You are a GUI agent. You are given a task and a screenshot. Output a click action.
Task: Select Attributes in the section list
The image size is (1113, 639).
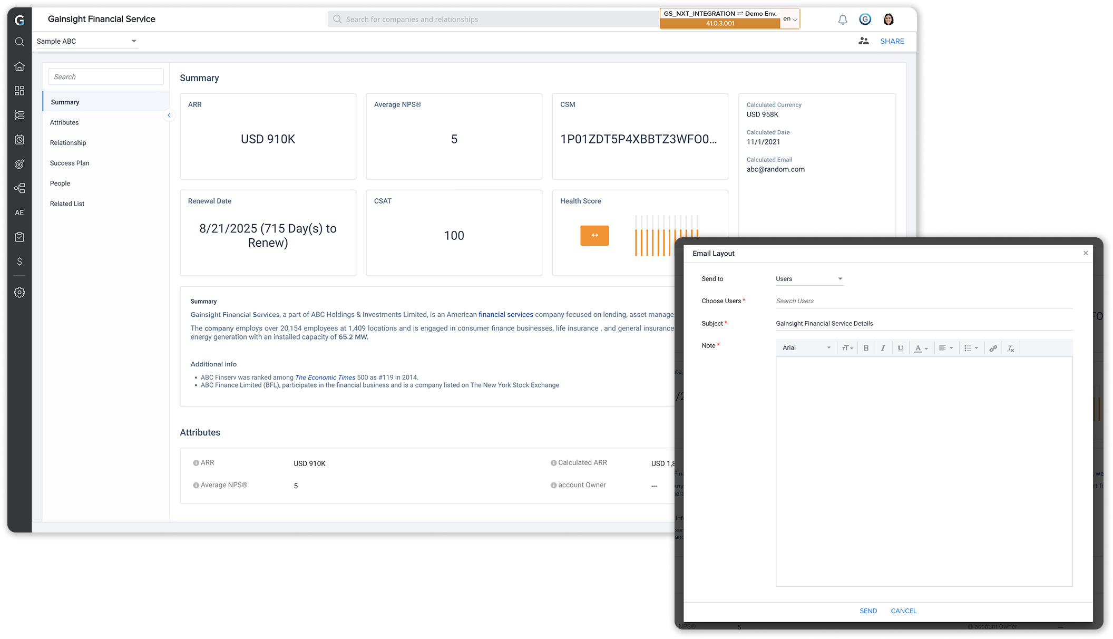[64, 122]
